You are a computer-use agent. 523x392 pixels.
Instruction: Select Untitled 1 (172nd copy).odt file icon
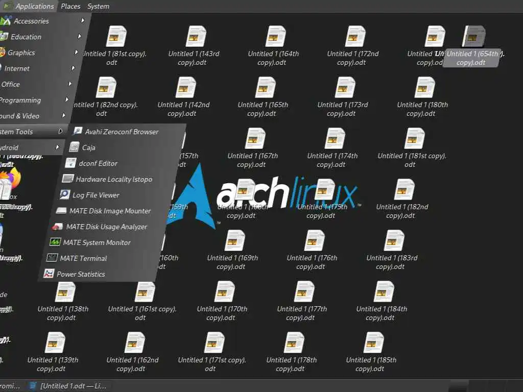[355, 36]
